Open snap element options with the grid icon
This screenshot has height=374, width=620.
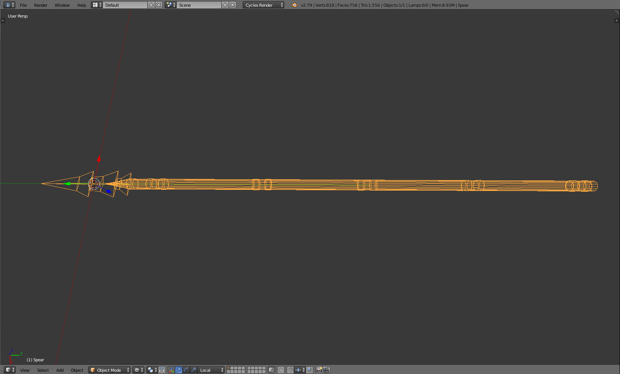pyautogui.click(x=310, y=370)
